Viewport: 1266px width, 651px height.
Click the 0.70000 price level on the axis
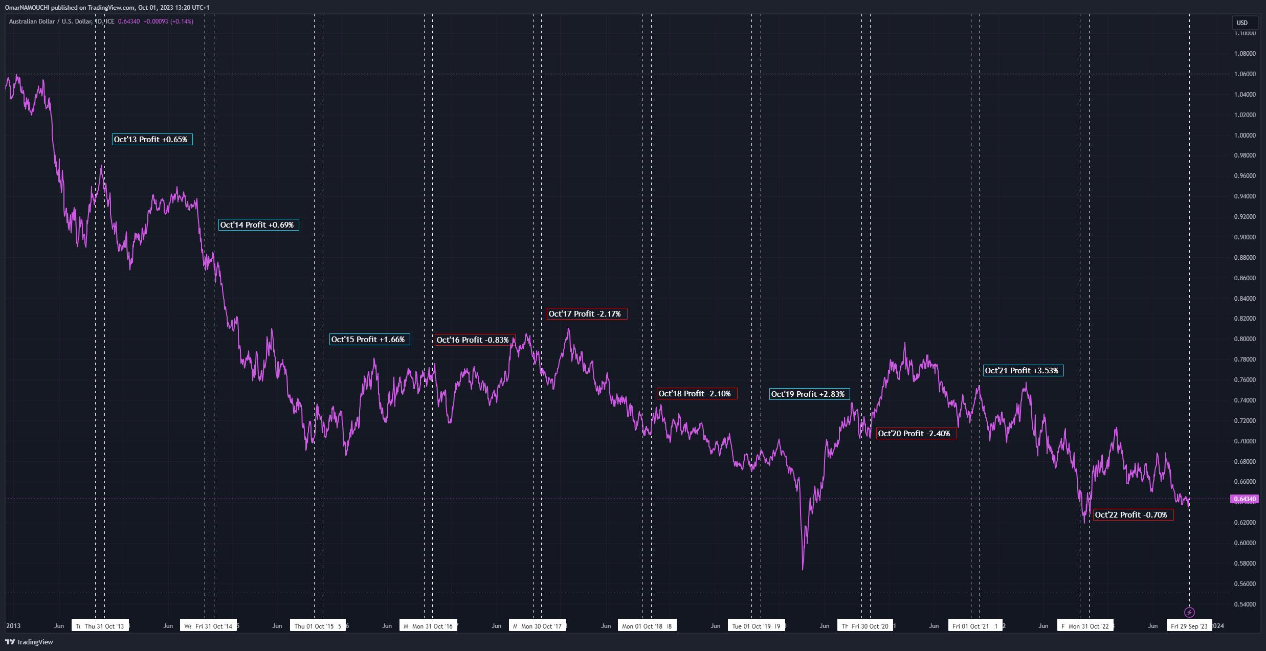coord(1245,441)
